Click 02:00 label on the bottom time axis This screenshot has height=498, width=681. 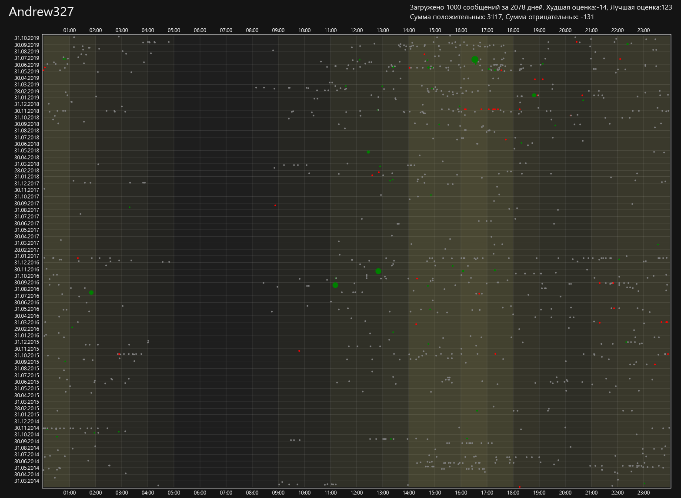[x=96, y=493]
